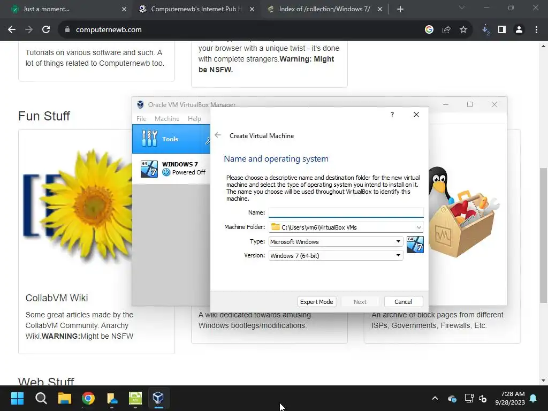Show hidden system tray icons
Screen dimensions: 548x411
pos(435,398)
